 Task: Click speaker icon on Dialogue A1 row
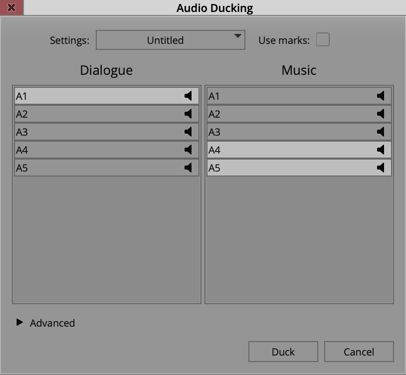[x=188, y=96]
